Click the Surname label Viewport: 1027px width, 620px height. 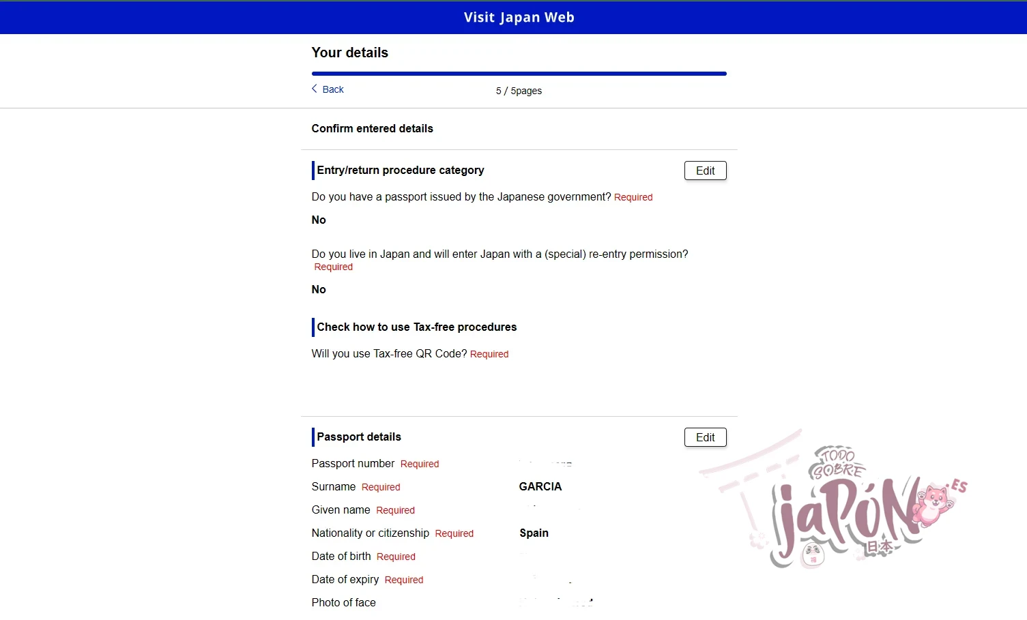pos(334,487)
